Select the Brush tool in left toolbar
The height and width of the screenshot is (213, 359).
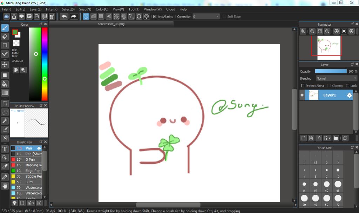pos(5,28)
